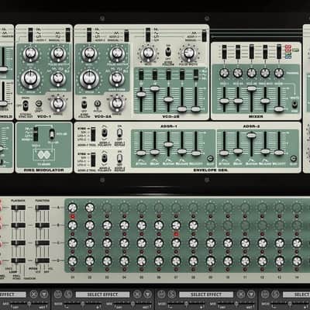Open the third slot SELECT EFFECT dropdown
This screenshot has width=310, height=310.
pyautogui.click(x=206, y=294)
